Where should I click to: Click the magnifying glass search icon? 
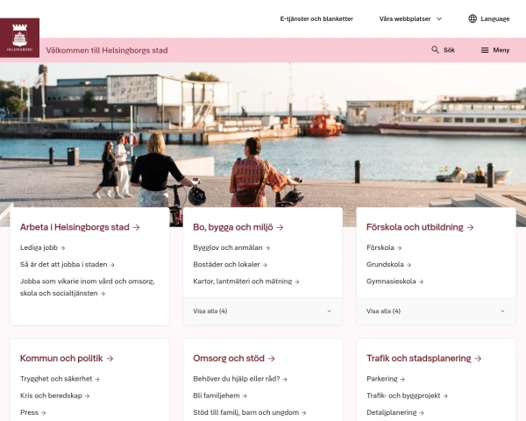435,50
